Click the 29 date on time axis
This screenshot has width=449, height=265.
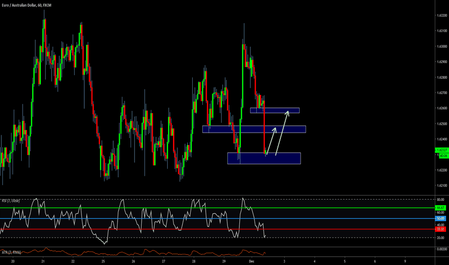coord(224,261)
